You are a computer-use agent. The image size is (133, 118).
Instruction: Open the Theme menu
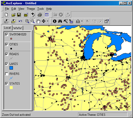(x=31, y=9)
